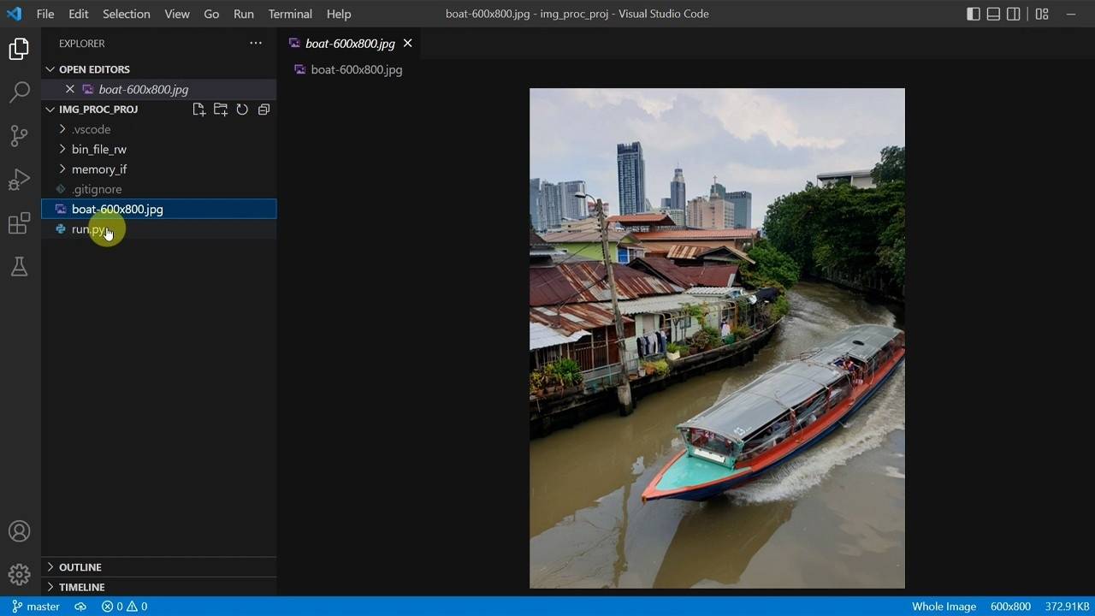
Task: Open the Customize Layout icon in title bar
Action: tap(1042, 14)
